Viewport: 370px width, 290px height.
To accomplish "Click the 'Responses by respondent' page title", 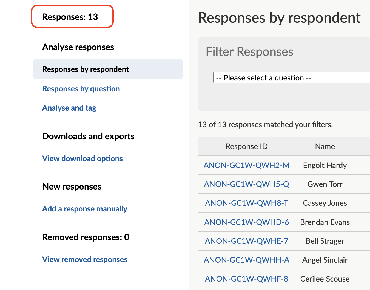I will pyautogui.click(x=279, y=18).
